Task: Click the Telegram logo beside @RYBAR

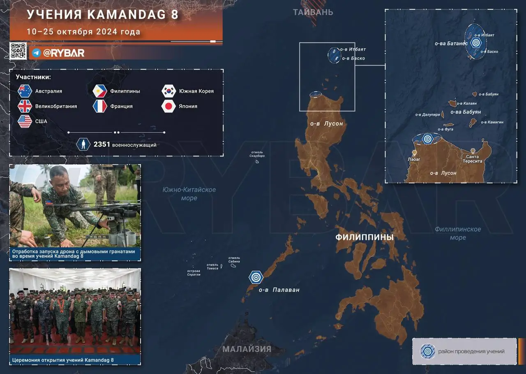Action: (36, 53)
